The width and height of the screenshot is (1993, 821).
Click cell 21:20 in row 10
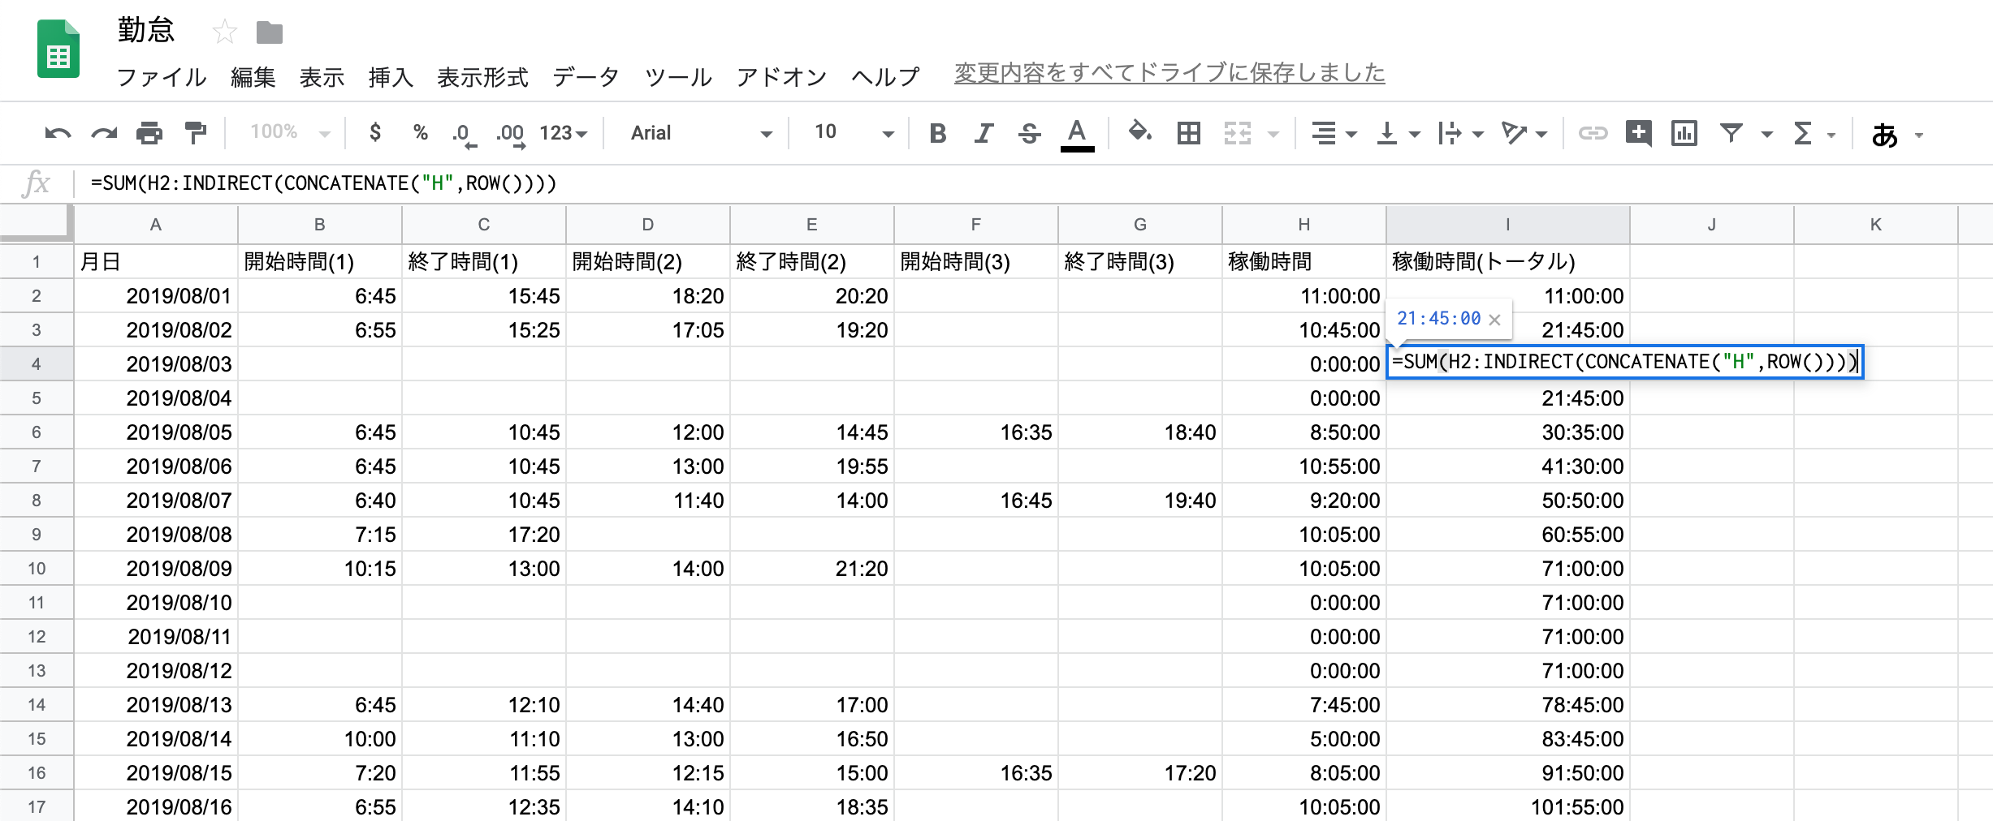point(811,569)
